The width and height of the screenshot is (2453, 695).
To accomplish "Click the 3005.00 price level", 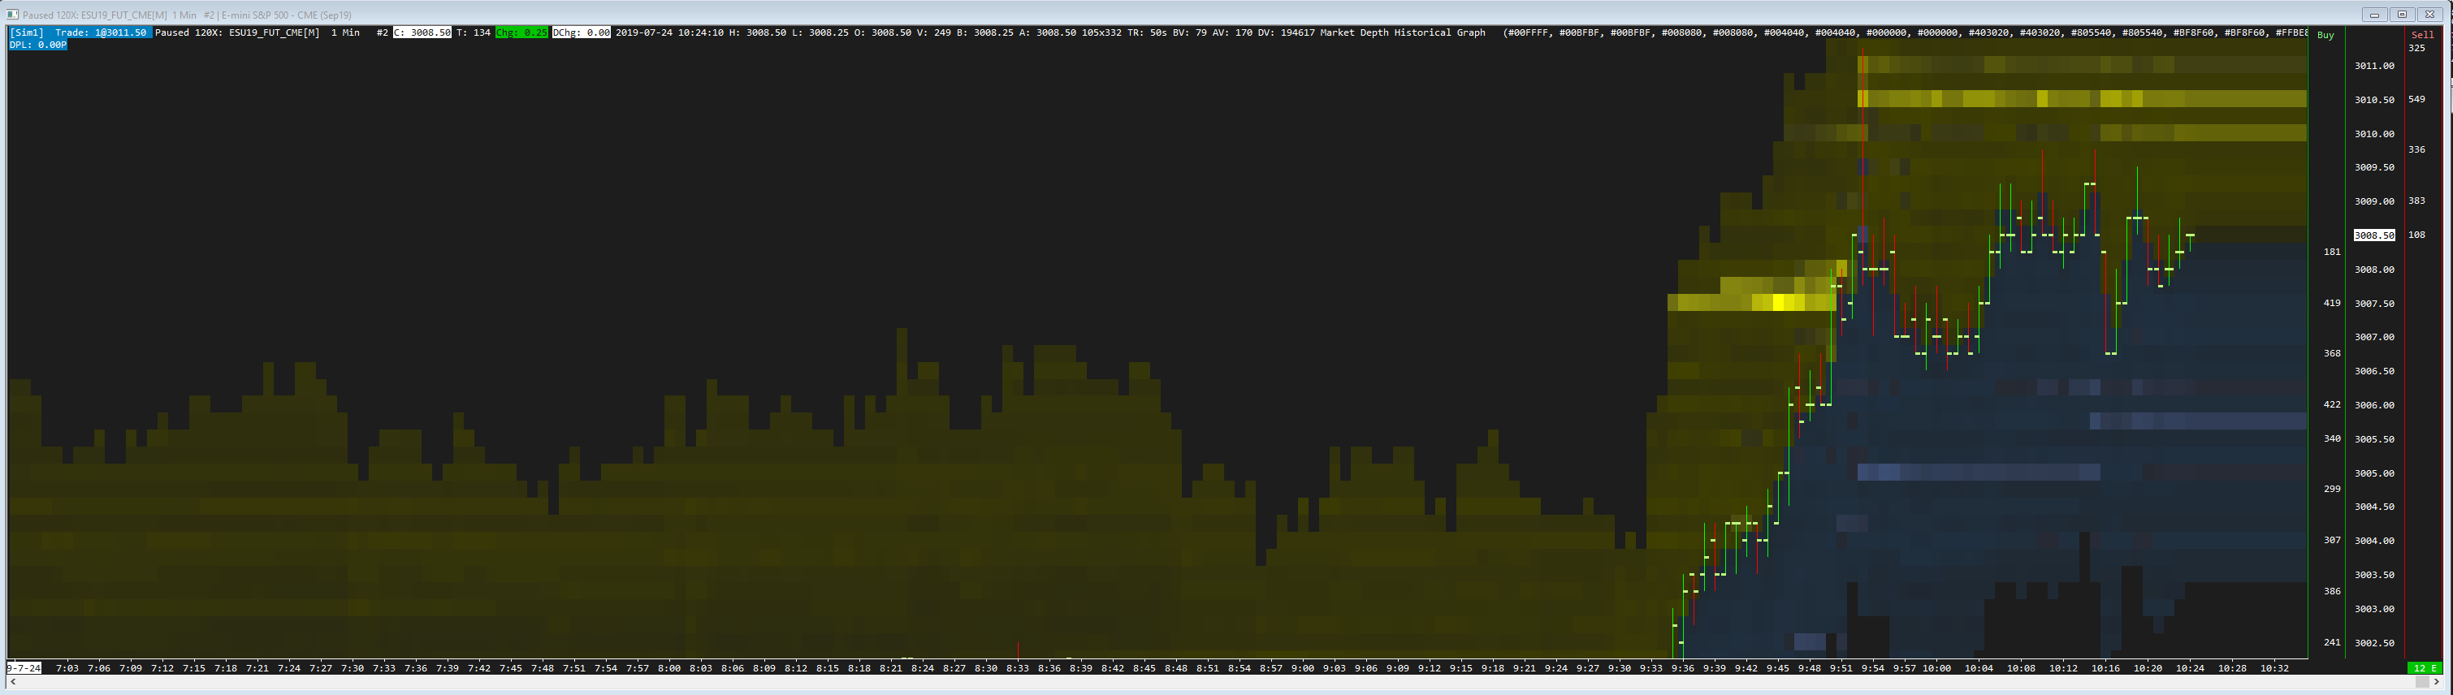I will 2374,473.
